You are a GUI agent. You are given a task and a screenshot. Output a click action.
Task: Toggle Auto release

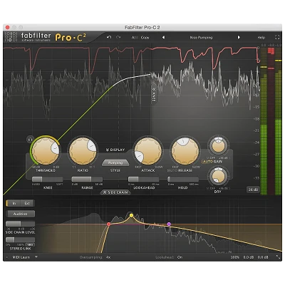pyautogui.click(x=172, y=170)
